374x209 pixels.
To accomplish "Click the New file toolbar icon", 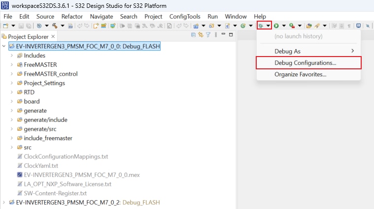I will (x=5, y=26).
